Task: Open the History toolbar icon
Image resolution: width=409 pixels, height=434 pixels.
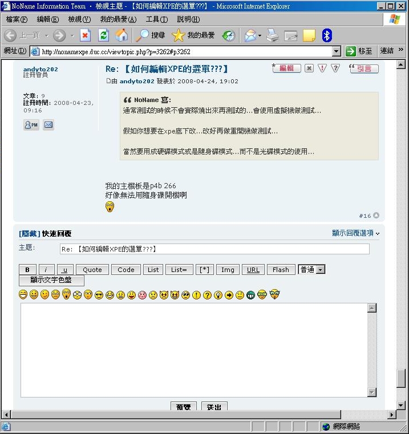Action: (229, 35)
